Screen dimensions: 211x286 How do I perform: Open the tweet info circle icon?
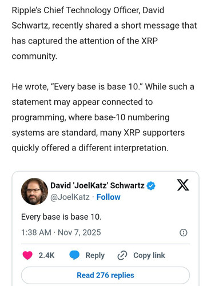pyautogui.click(x=184, y=233)
